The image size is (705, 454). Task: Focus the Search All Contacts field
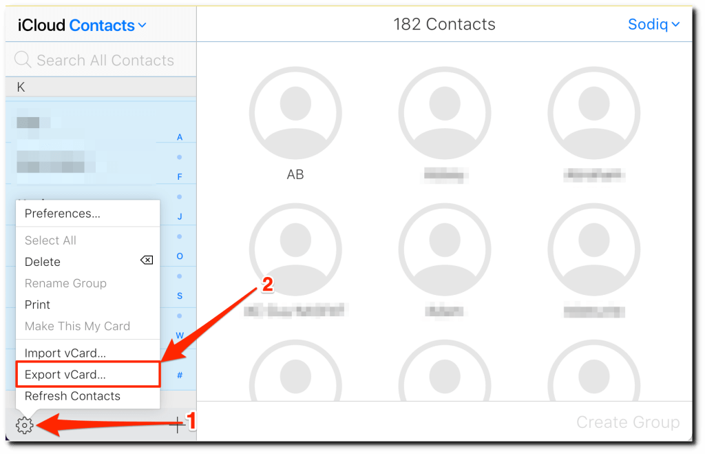101,59
